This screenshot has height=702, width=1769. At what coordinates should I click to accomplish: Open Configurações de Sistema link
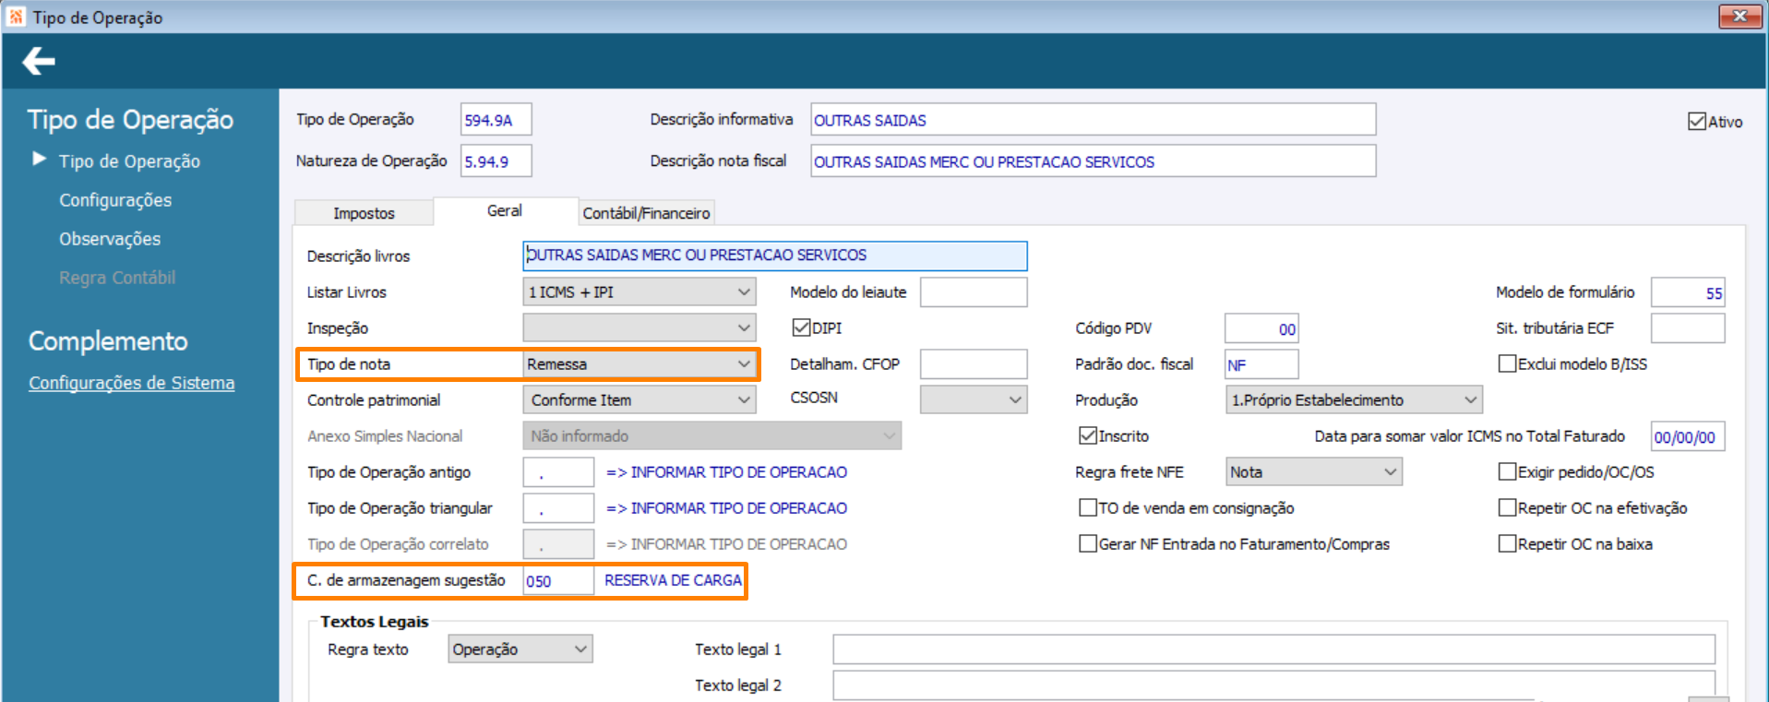click(131, 383)
